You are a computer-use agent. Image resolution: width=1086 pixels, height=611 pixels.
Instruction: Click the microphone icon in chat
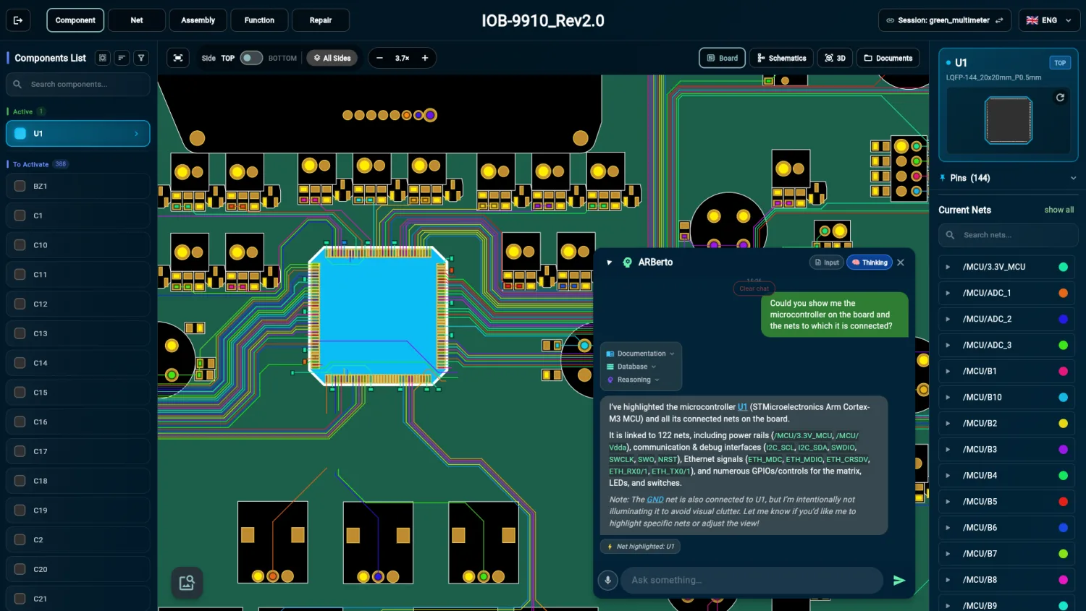coord(608,580)
